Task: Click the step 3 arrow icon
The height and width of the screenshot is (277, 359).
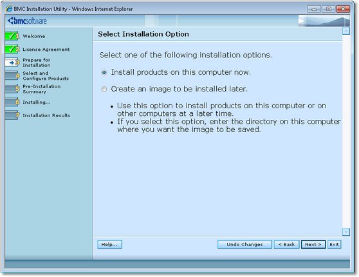Action: pos(12,62)
